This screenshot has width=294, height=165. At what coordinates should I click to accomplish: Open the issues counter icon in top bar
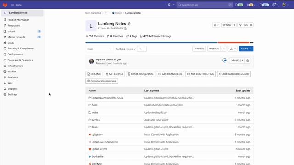click(x=239, y=5)
